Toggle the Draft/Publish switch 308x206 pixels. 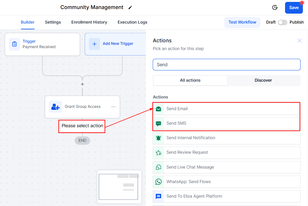click(x=282, y=22)
